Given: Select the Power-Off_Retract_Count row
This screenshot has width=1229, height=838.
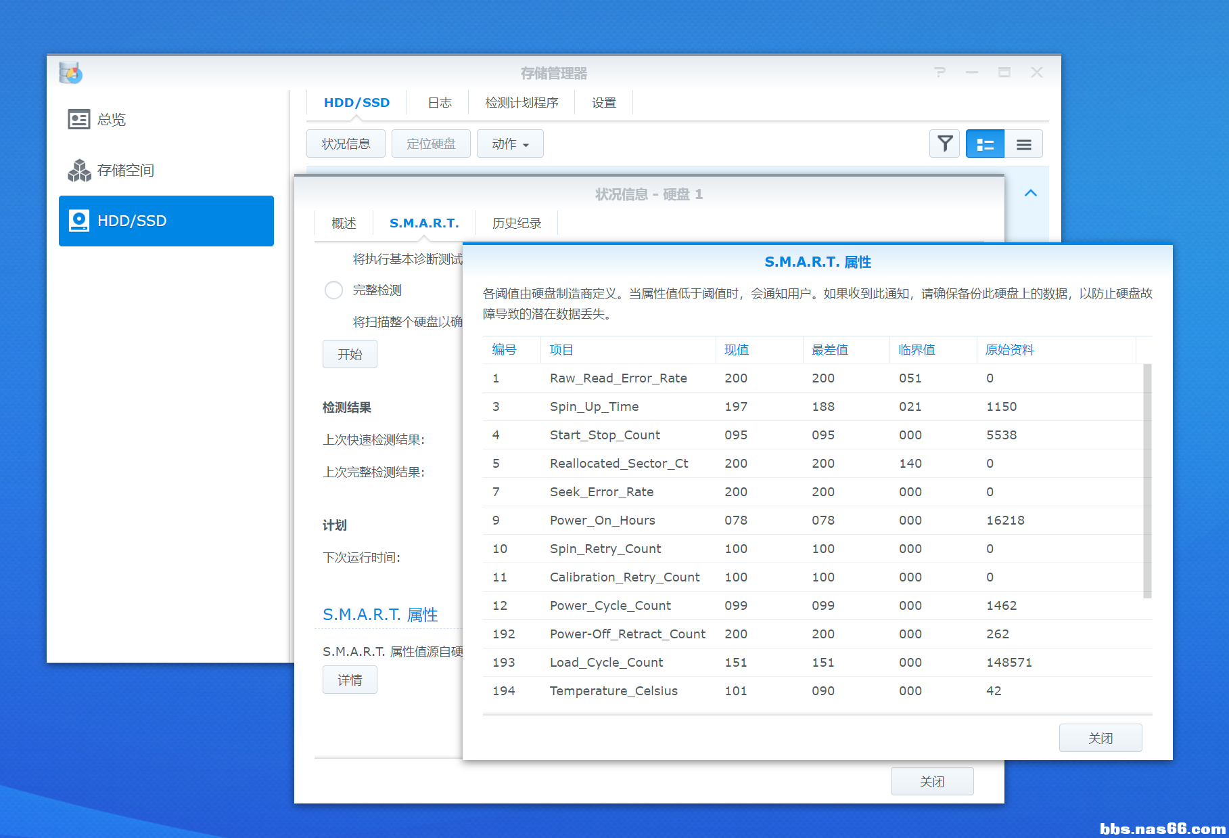Looking at the screenshot, I should [817, 634].
